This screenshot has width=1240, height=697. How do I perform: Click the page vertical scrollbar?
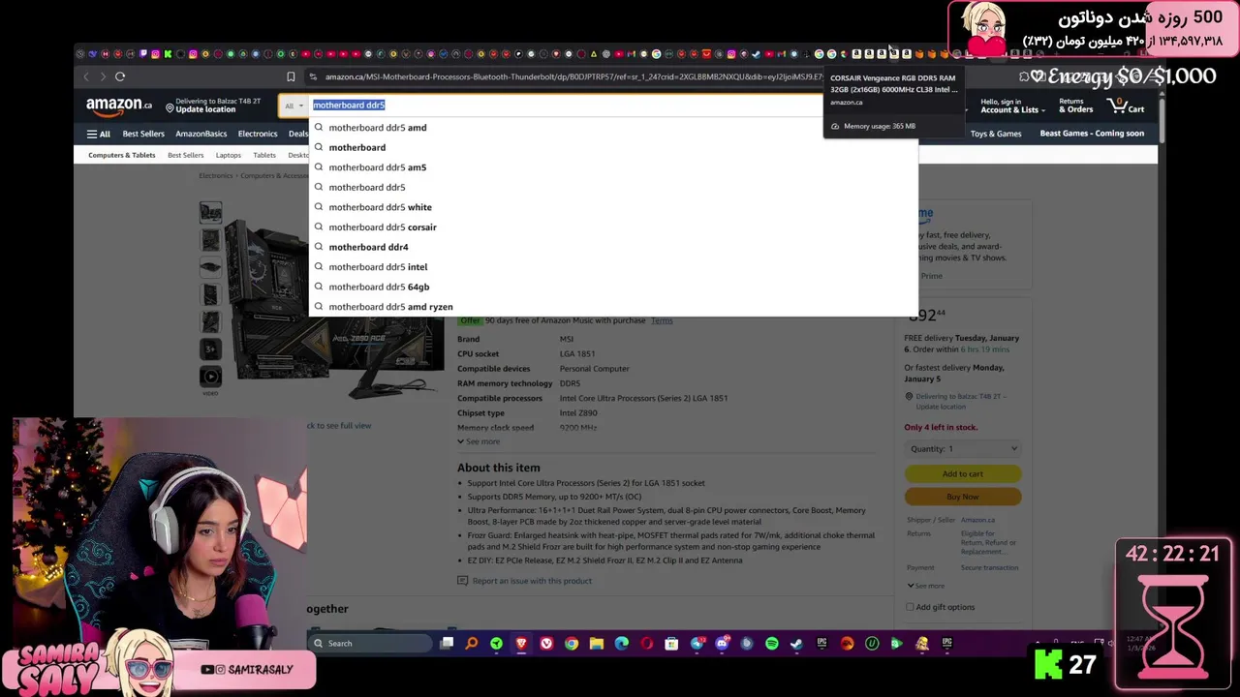tap(1162, 121)
